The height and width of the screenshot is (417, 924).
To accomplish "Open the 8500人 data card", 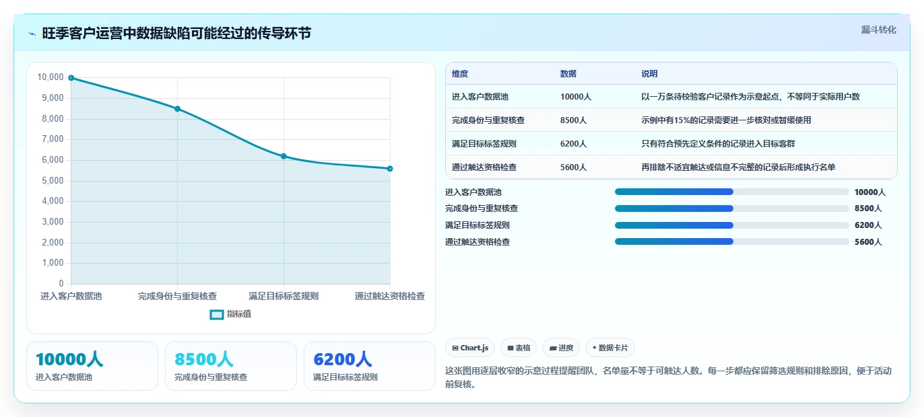I will (231, 366).
